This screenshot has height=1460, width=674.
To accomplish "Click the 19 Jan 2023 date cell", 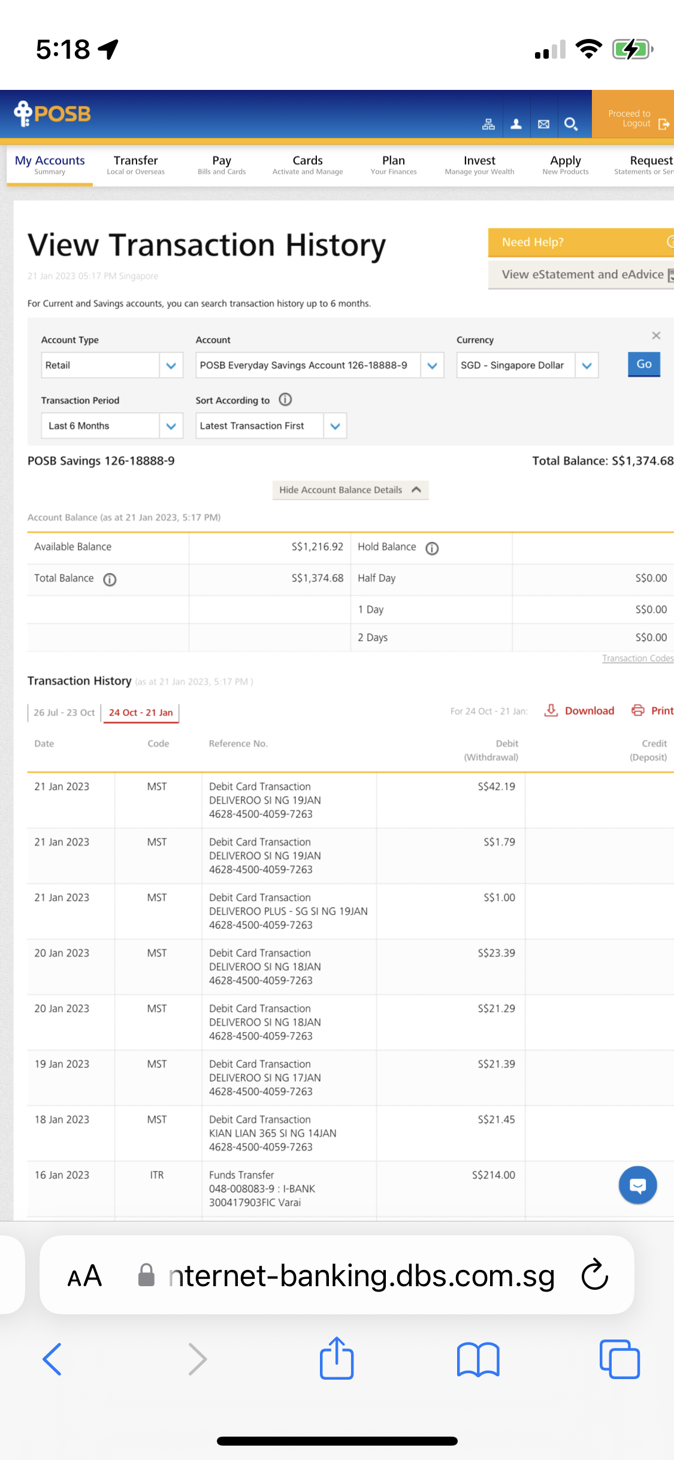I will pyautogui.click(x=62, y=1064).
